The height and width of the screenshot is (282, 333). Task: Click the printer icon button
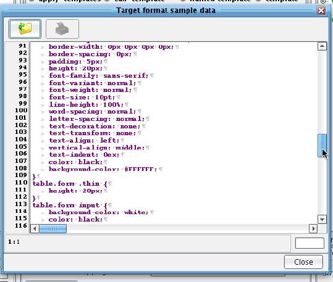(62, 29)
